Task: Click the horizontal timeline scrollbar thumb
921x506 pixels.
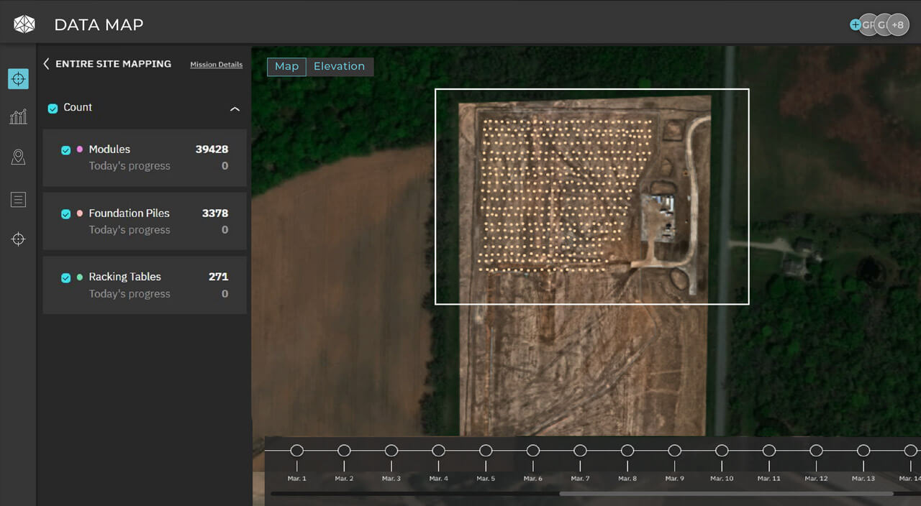Action: [725, 494]
